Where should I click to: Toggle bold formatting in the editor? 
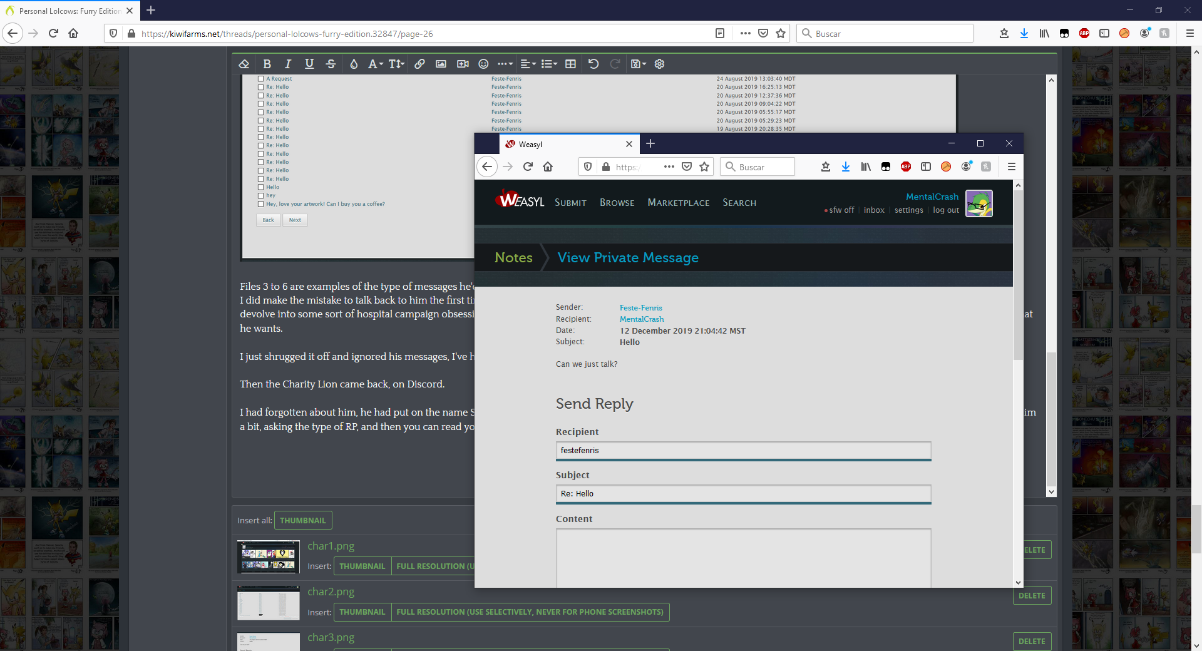(267, 64)
